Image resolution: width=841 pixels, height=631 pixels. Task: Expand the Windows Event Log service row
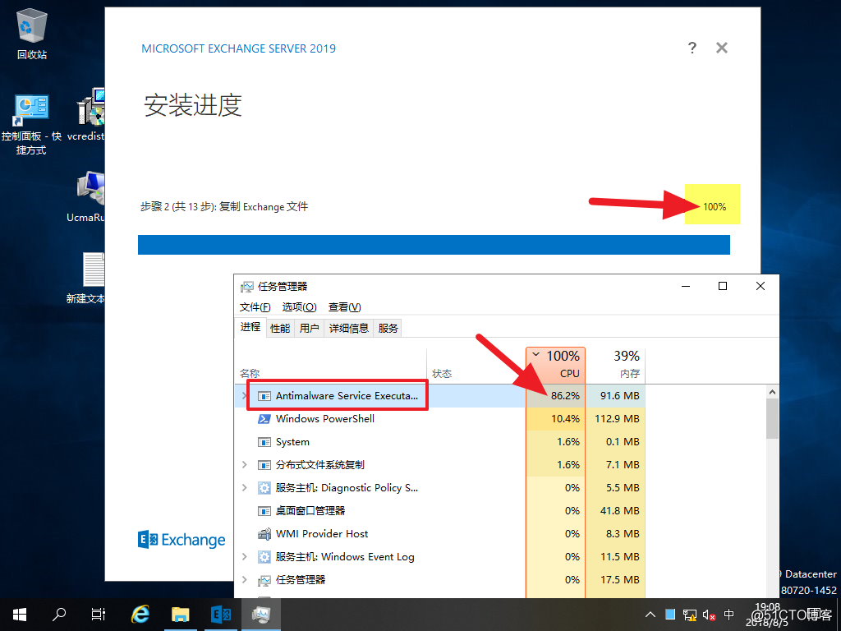click(244, 557)
